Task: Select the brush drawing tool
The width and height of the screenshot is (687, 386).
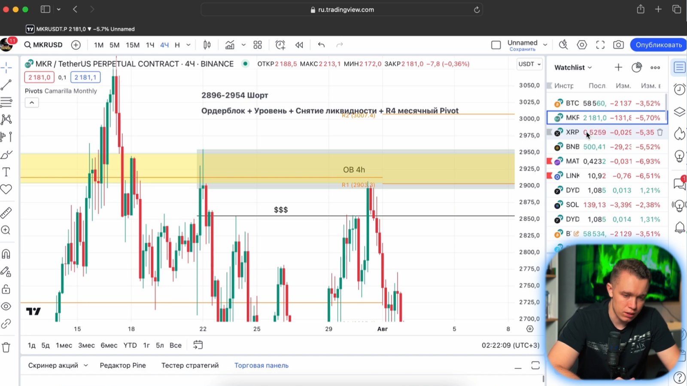Action: click(6, 154)
